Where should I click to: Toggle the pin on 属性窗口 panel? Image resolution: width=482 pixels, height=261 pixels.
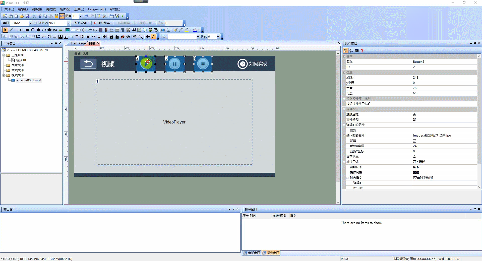(475, 43)
